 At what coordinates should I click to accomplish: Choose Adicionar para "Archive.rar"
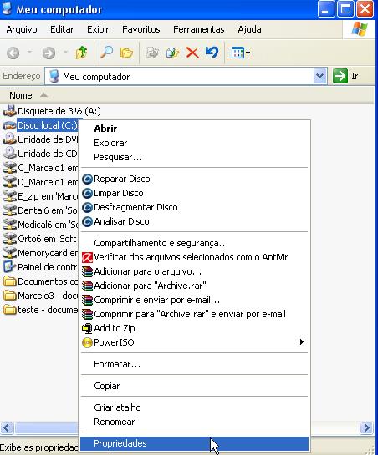coord(194,286)
